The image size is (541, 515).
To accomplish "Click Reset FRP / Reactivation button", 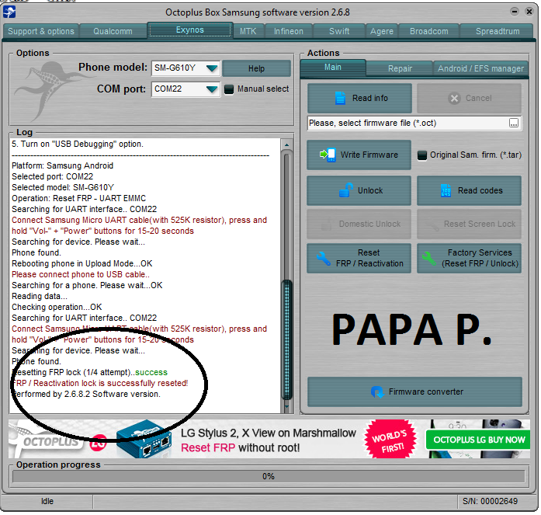I will (x=359, y=258).
